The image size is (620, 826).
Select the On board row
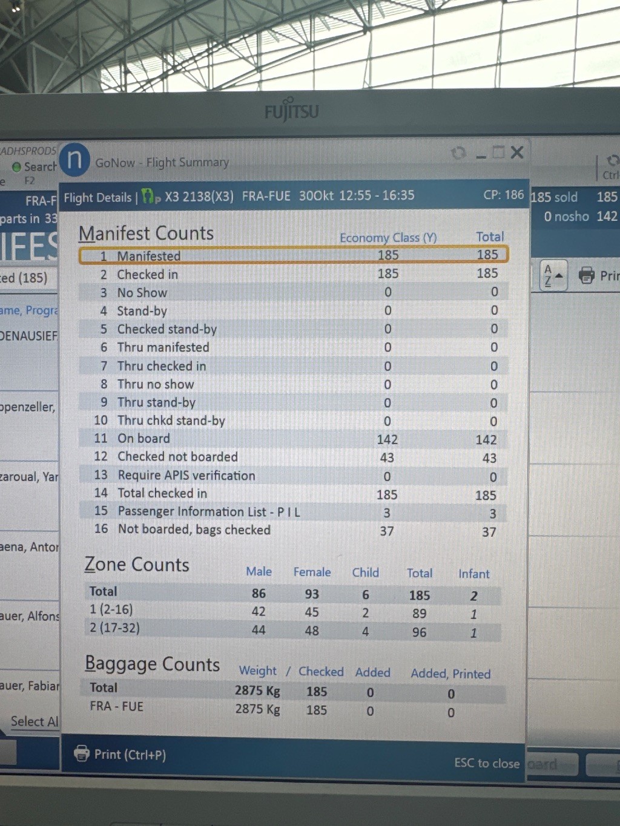(x=293, y=439)
